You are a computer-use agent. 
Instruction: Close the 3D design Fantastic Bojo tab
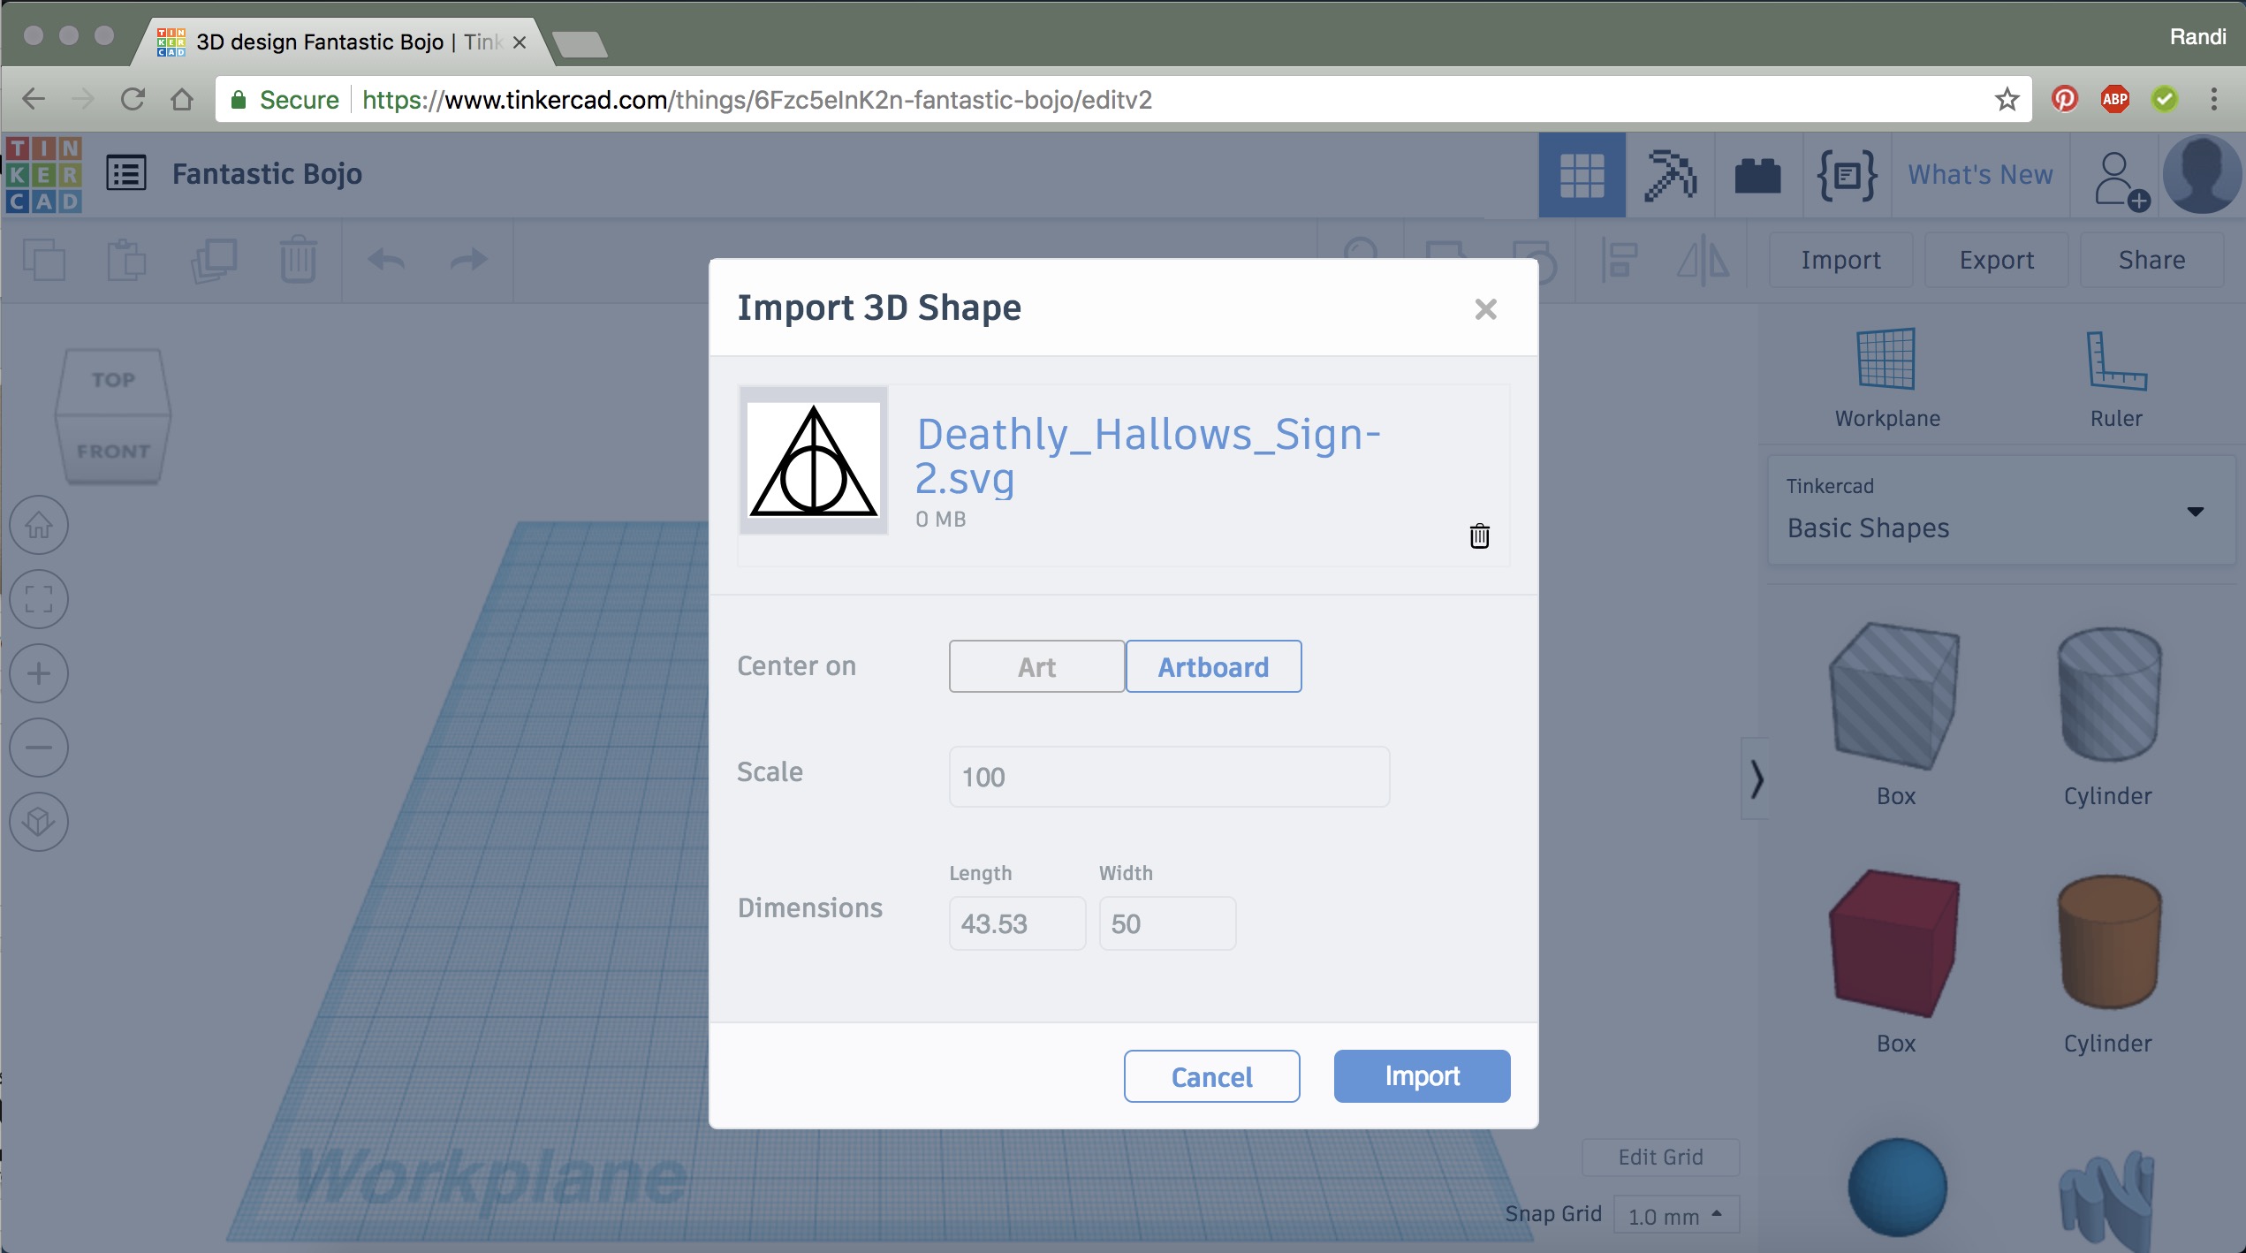click(520, 42)
